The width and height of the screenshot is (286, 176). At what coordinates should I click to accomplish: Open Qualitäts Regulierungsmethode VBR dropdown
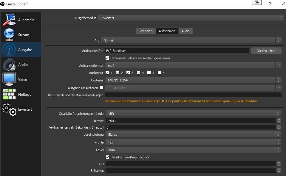coord(193,114)
